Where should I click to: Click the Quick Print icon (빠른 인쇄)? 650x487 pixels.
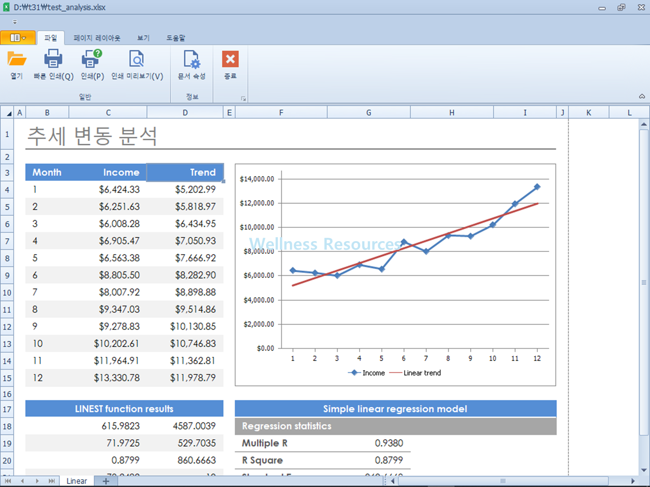53,65
